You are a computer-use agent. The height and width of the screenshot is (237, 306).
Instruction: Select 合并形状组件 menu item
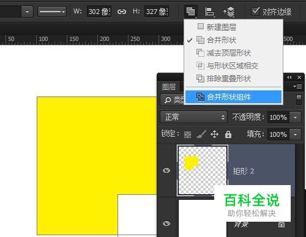[x=233, y=97]
